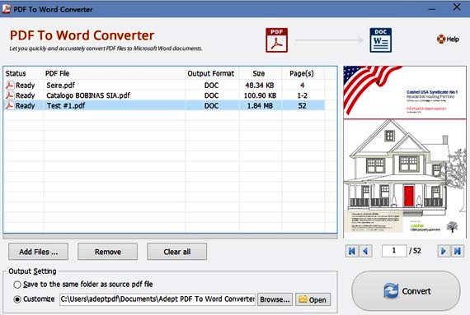Screen dimensions: 470x315
Task: Click the Output Format column header
Action: point(211,73)
